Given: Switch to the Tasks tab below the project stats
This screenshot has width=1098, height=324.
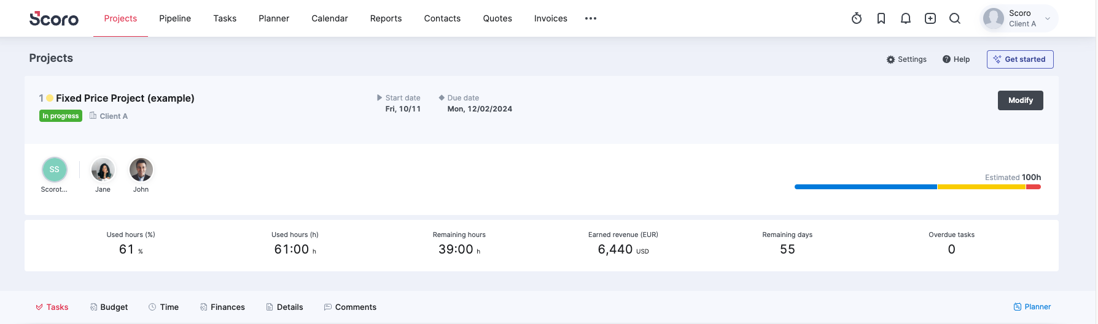Looking at the screenshot, I should coord(52,307).
